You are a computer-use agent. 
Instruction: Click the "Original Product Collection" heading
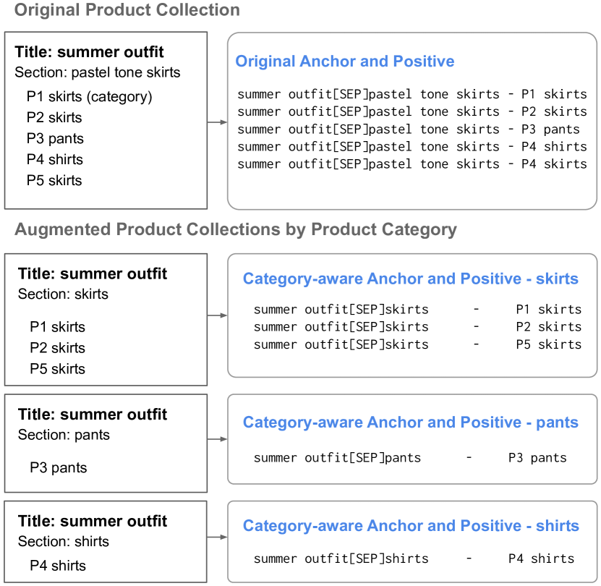127,11
